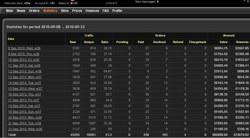Open stats for 11 Sep 2010, Sat
This screenshot has width=250, height=138.
click(24, 65)
